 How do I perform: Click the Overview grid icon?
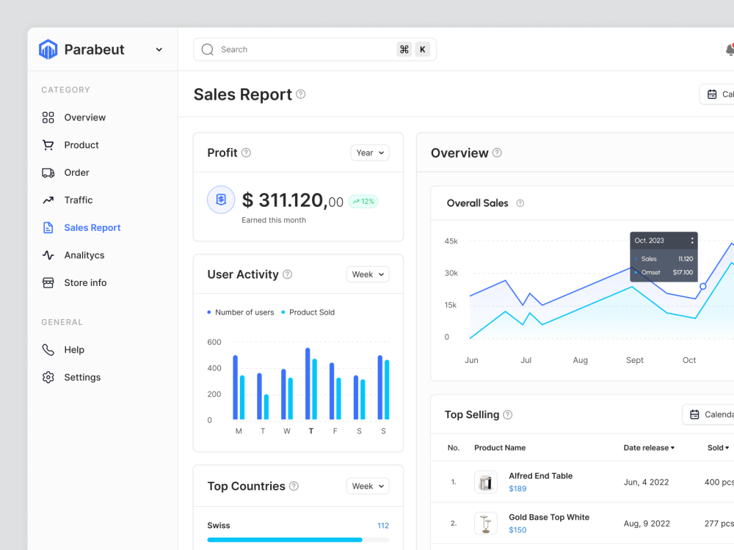pyautogui.click(x=48, y=117)
